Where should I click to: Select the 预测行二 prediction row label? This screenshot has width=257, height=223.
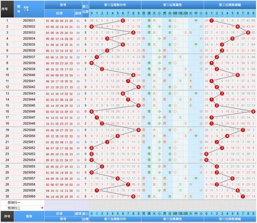[14, 208]
